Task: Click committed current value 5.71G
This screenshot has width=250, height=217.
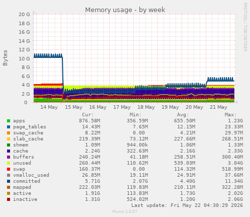Action: point(93,181)
